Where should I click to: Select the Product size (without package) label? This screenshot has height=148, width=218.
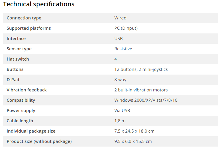[39, 141]
